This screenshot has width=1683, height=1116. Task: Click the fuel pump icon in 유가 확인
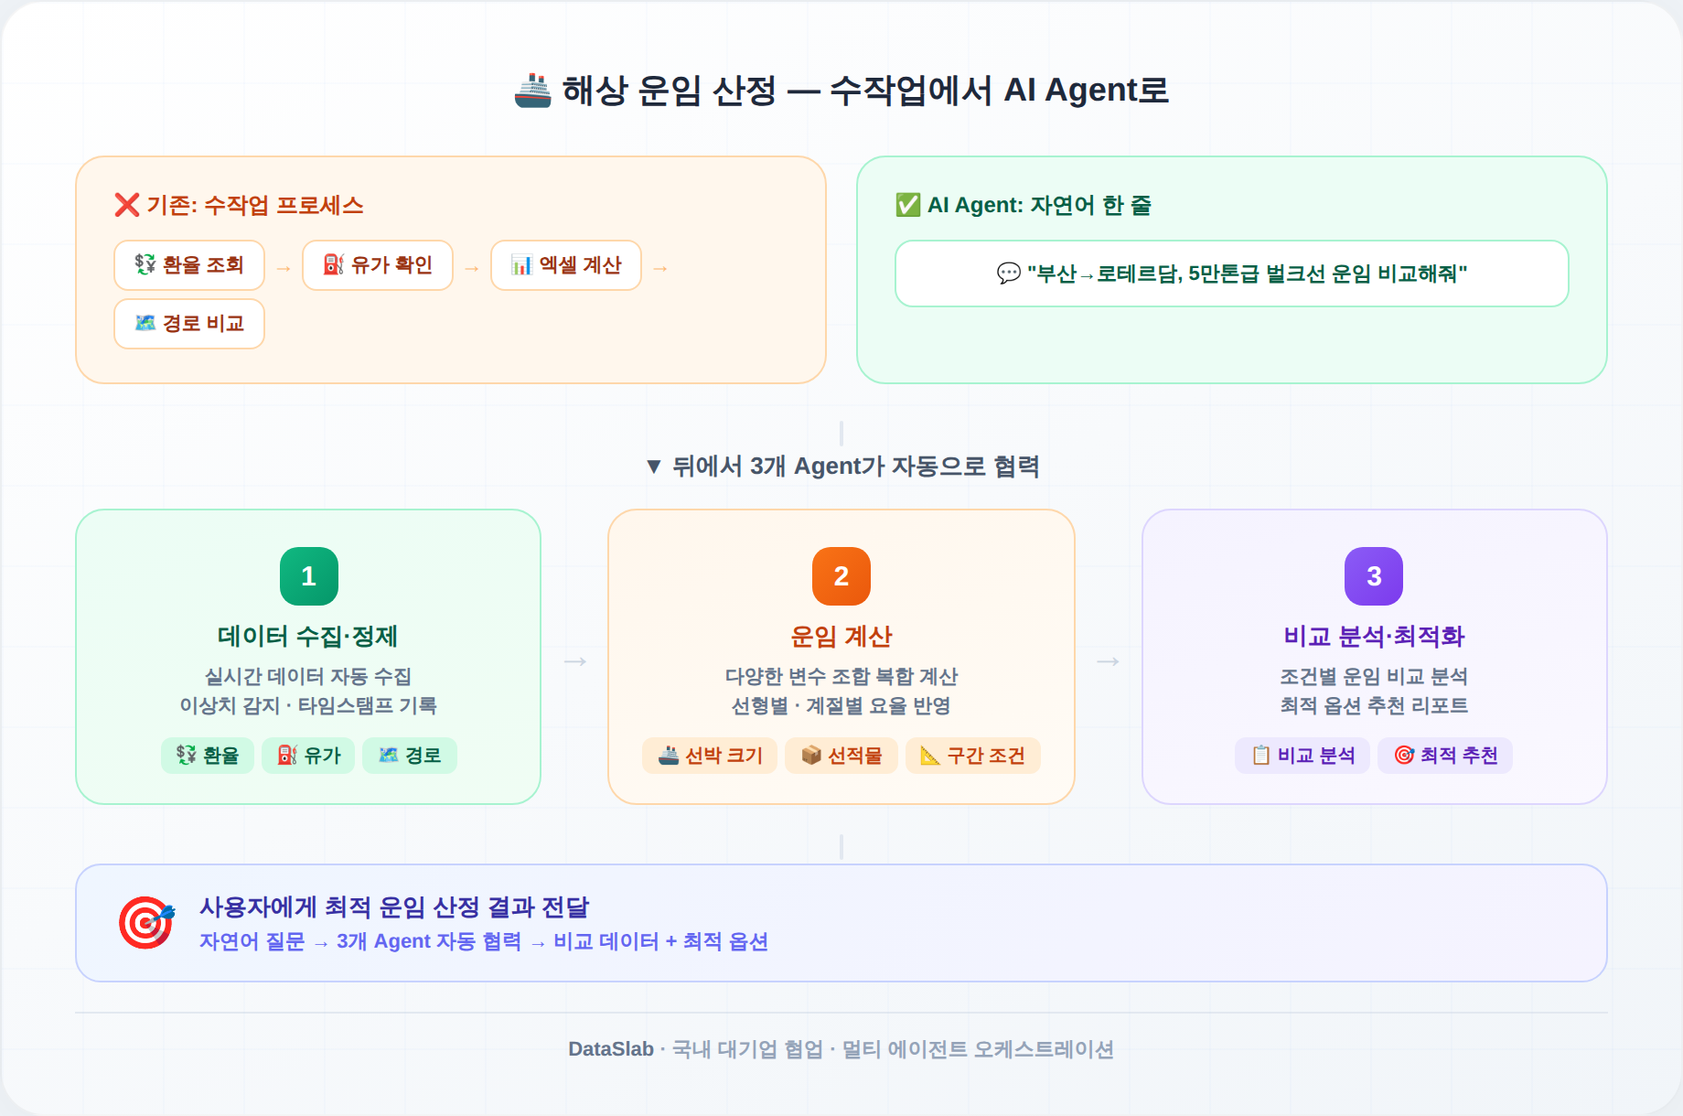[x=334, y=264]
